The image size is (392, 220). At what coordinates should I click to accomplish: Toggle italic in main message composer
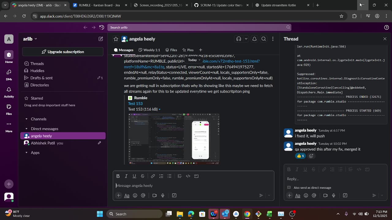(126, 176)
